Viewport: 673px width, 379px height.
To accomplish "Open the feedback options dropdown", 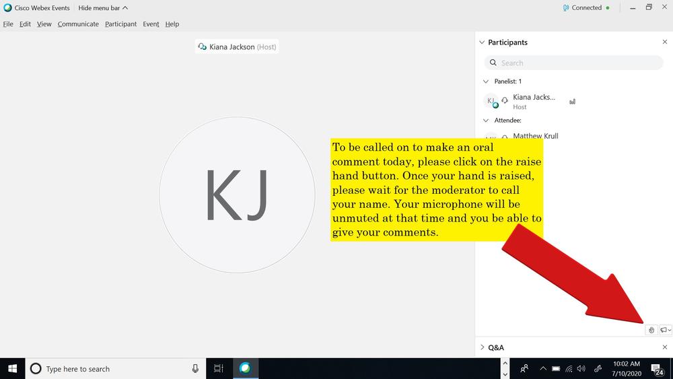I will tap(666, 330).
